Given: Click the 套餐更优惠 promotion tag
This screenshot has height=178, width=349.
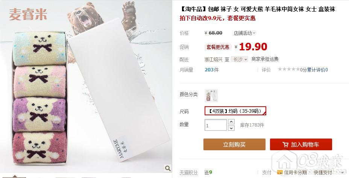Looking at the screenshot, I should [218, 47].
